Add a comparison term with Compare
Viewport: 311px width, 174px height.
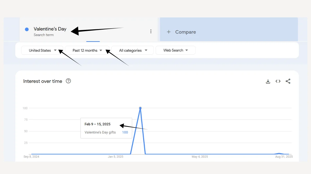(229, 29)
